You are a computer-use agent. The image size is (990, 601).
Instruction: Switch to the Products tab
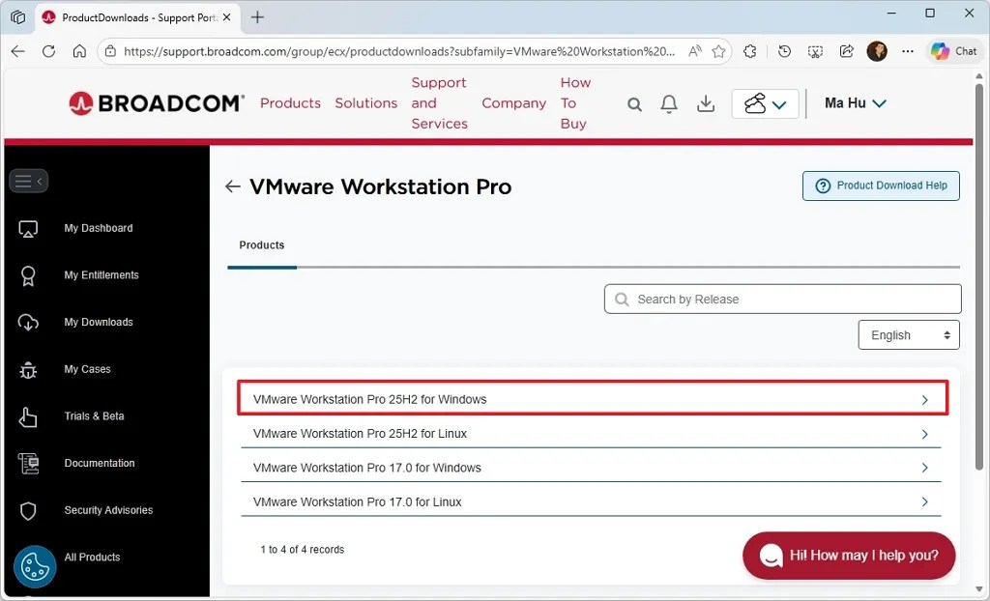click(x=261, y=245)
